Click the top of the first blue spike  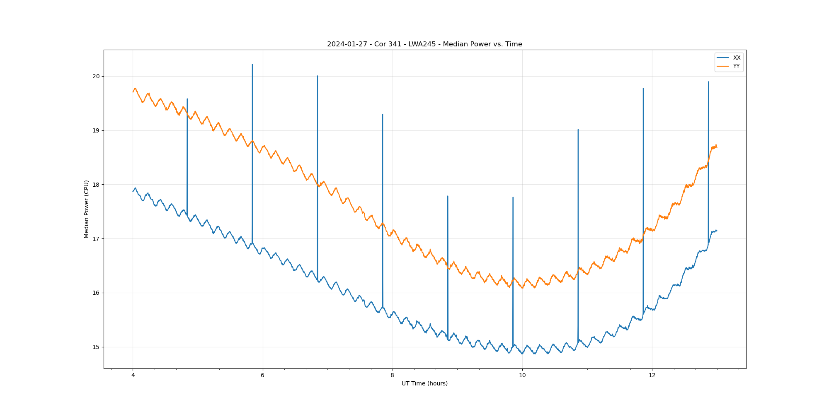point(187,99)
